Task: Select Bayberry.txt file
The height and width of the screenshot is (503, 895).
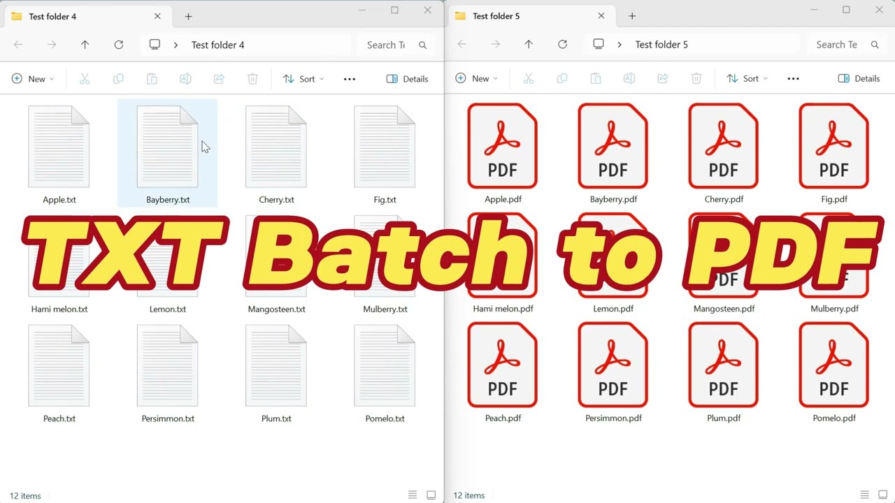Action: [167, 154]
